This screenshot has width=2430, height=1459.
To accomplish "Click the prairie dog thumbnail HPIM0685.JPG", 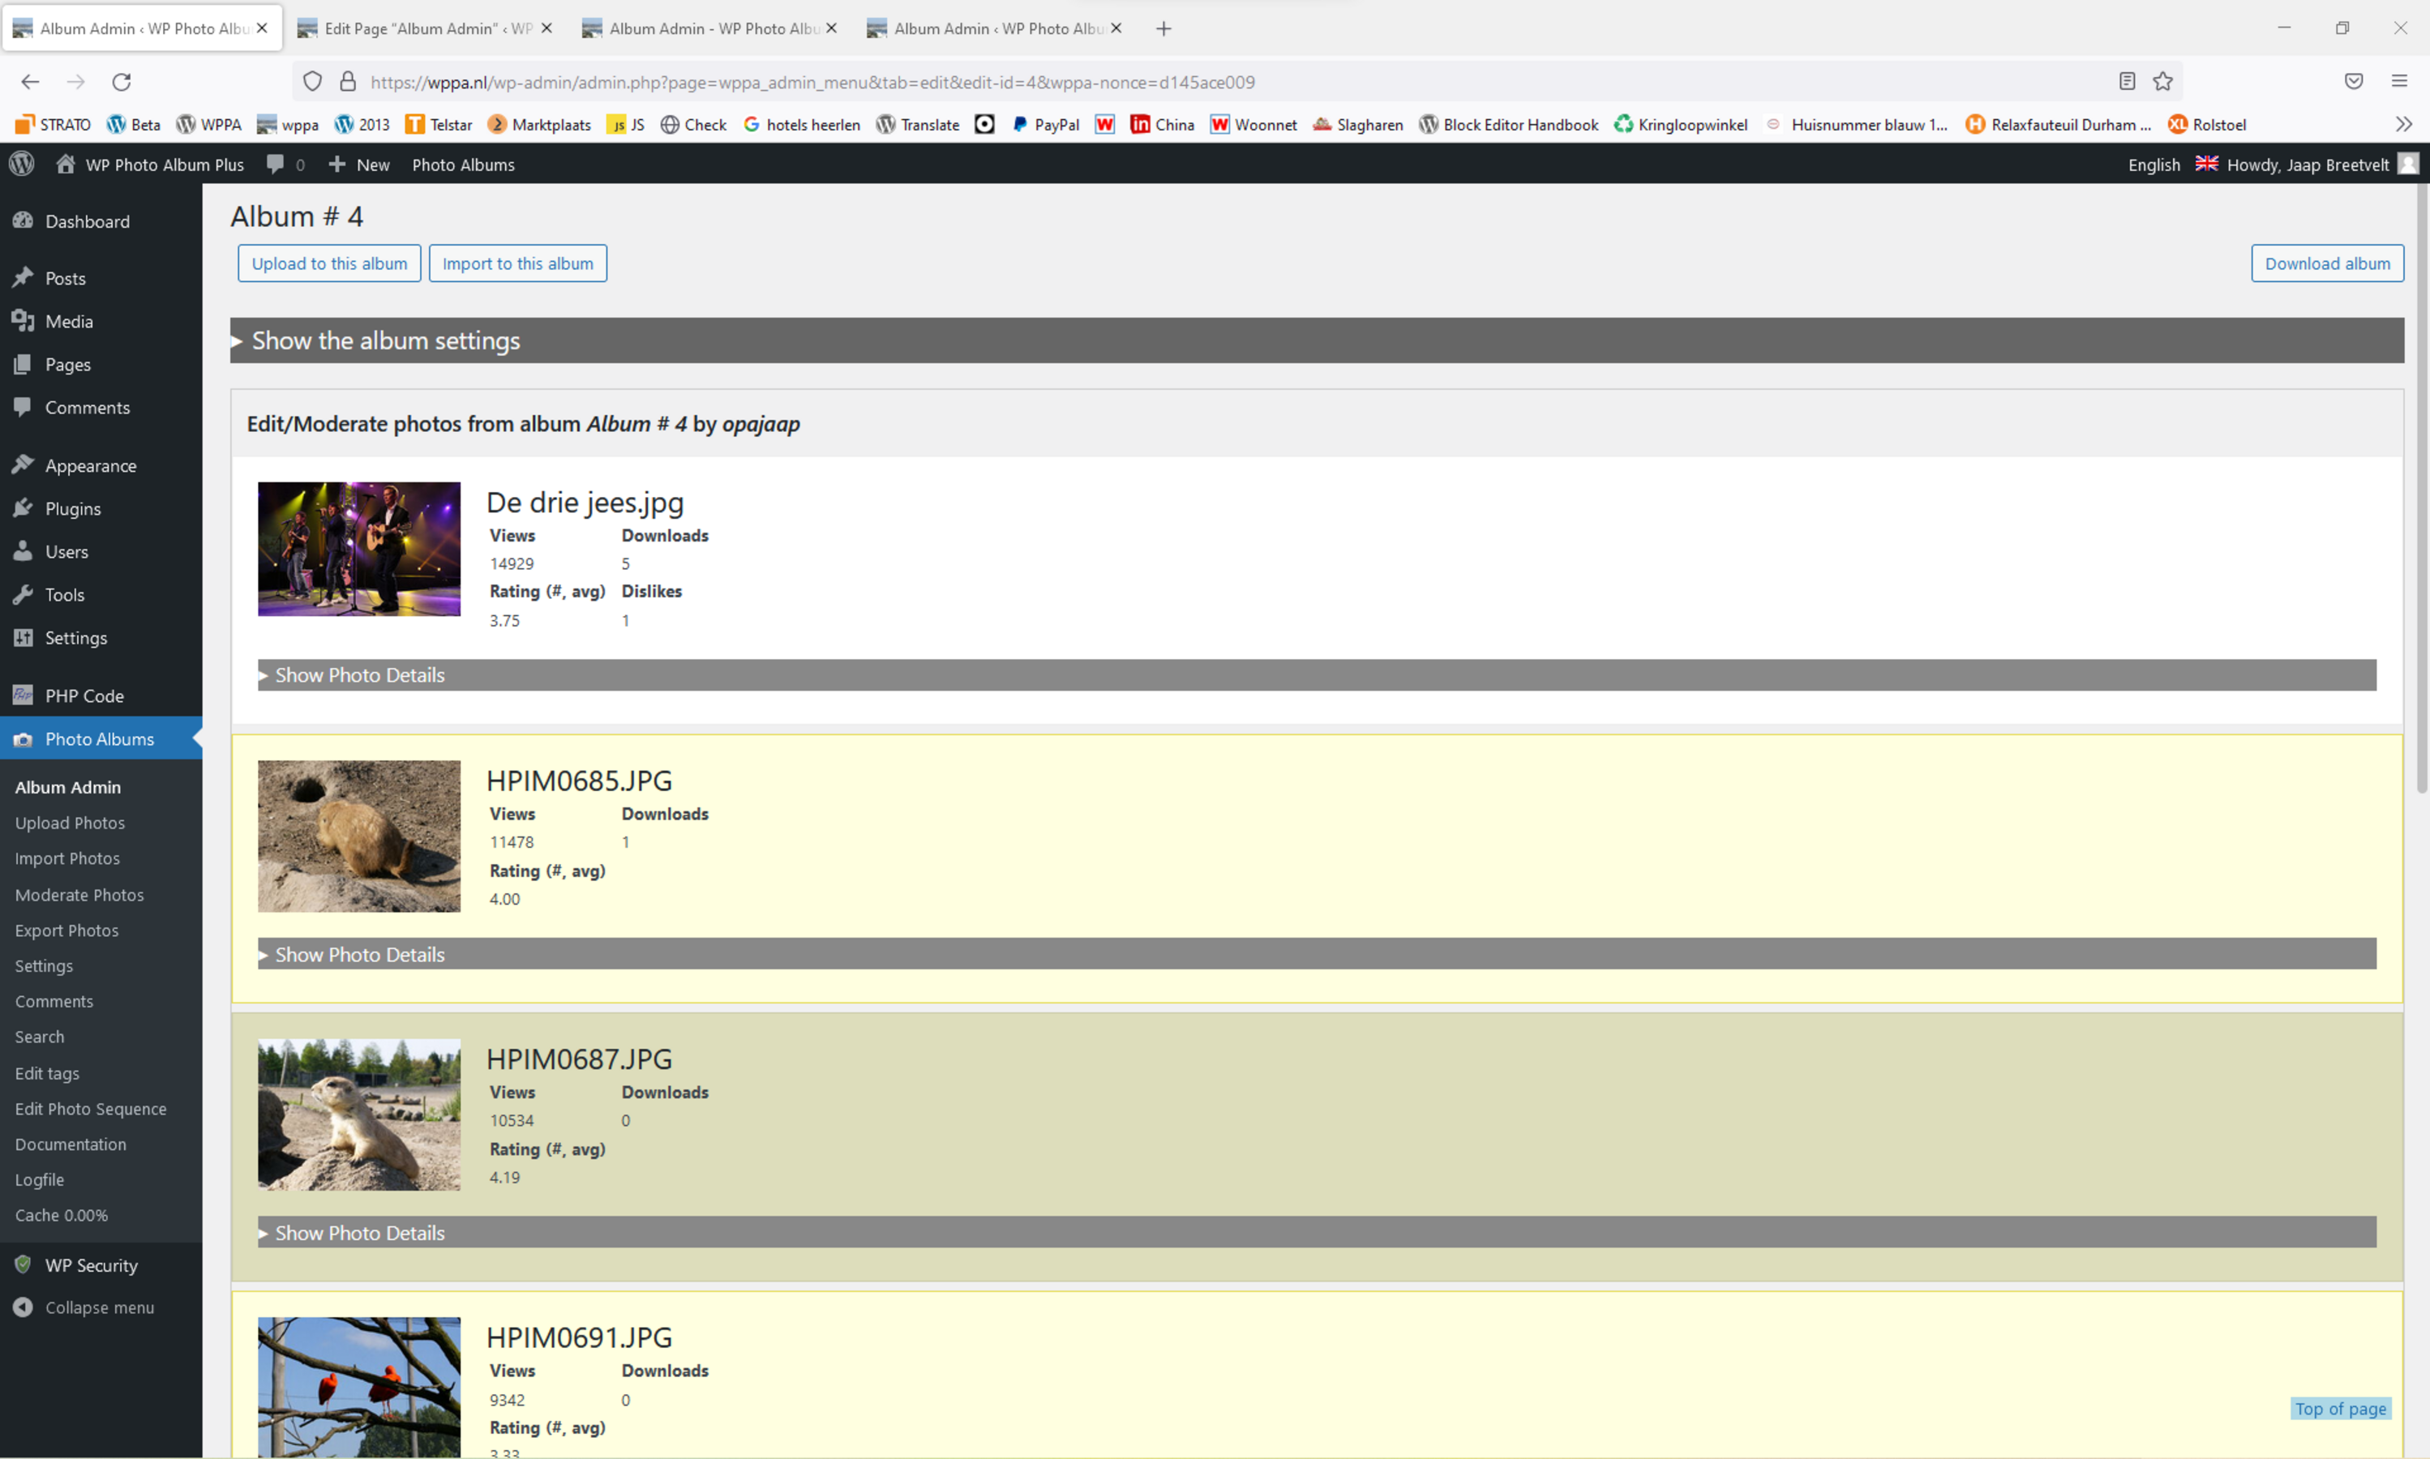I will [x=359, y=836].
